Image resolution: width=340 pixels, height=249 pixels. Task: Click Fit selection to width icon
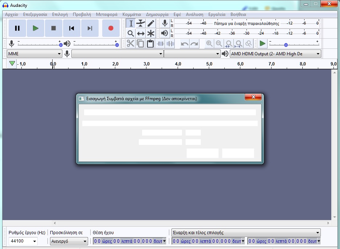229,44
